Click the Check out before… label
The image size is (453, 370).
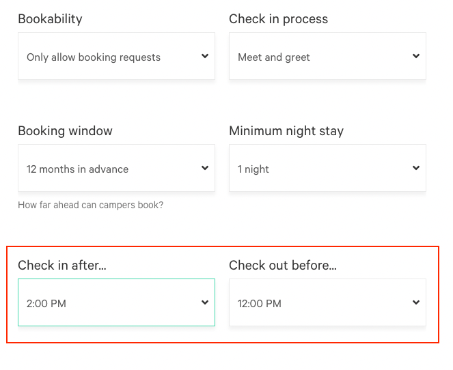[283, 266]
